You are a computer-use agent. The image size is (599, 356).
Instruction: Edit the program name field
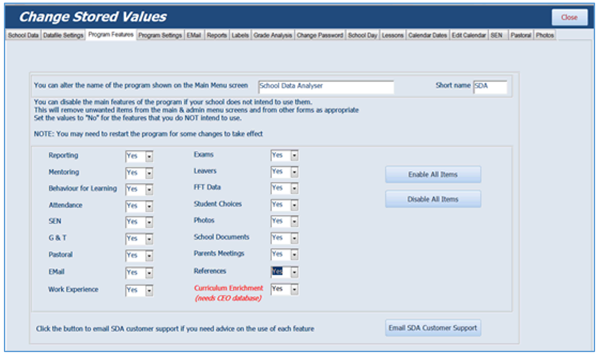pos(326,87)
